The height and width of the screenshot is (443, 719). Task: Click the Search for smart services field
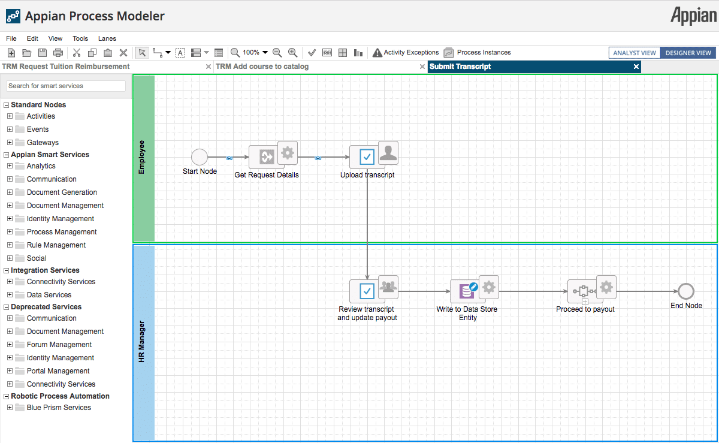pos(66,86)
